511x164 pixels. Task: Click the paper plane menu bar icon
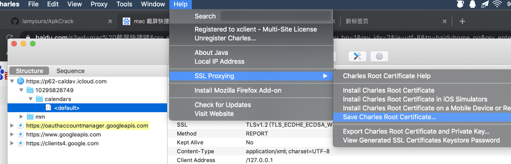485,4
